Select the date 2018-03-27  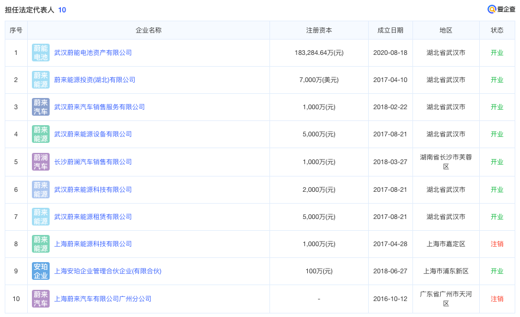(391, 162)
